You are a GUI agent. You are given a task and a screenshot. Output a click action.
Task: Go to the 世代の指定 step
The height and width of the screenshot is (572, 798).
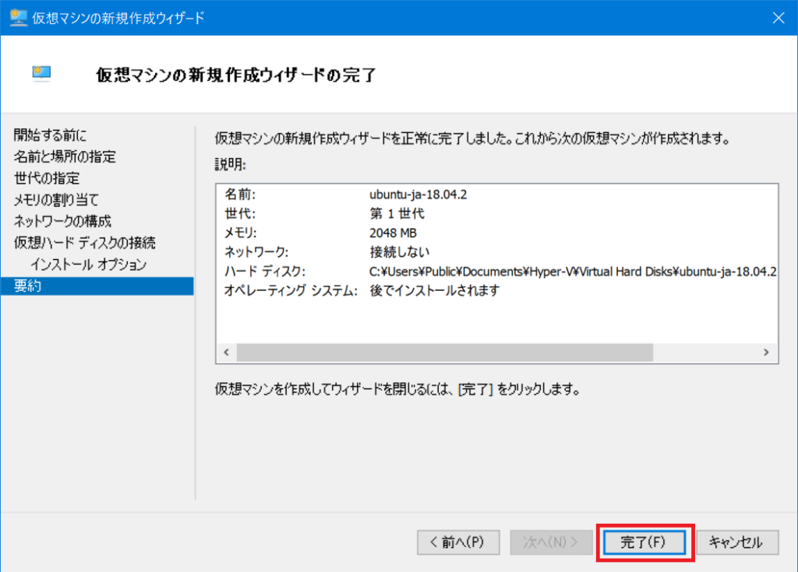(47, 178)
